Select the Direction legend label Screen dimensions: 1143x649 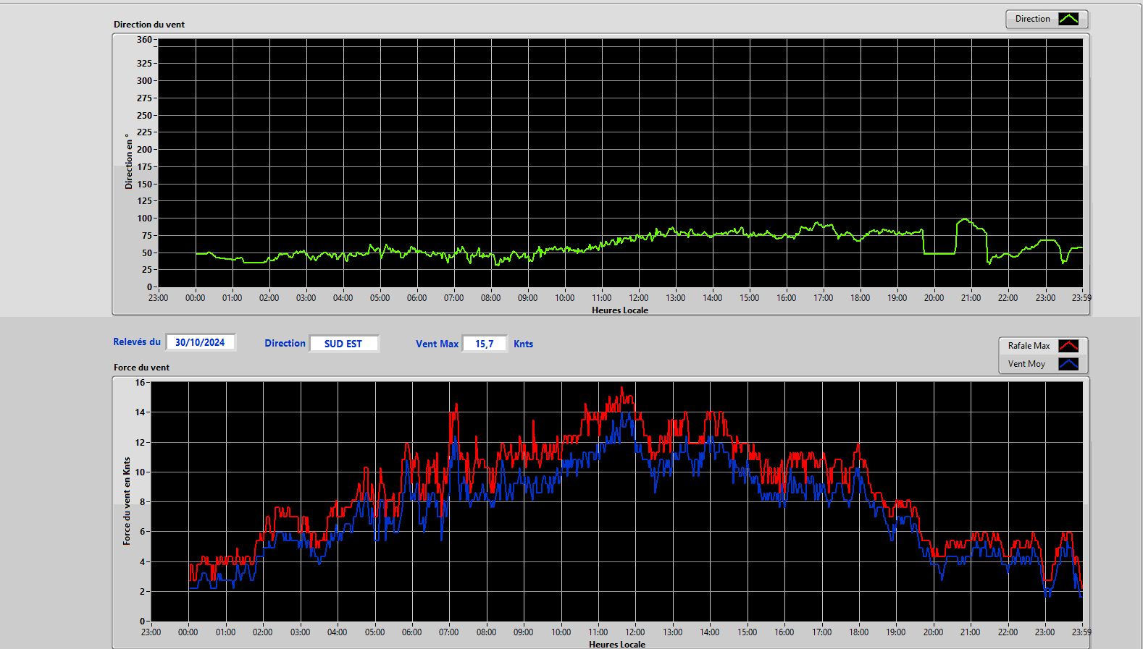click(1032, 19)
